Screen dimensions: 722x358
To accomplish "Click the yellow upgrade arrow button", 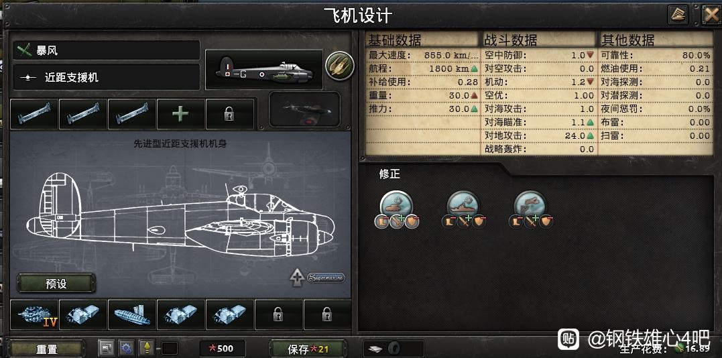I will pyautogui.click(x=147, y=348).
